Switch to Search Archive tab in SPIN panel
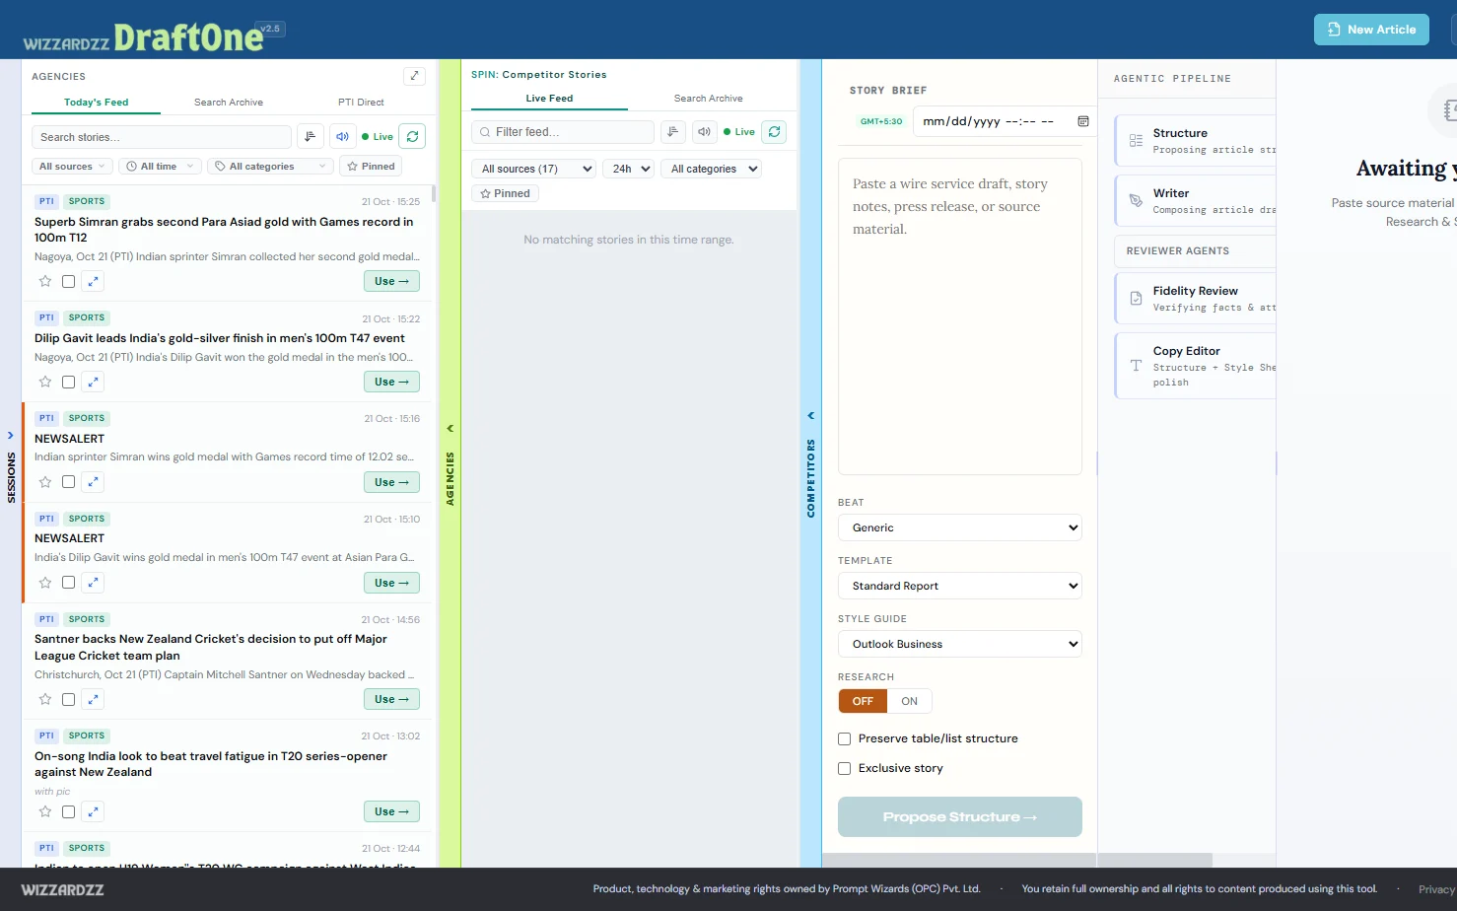The width and height of the screenshot is (1457, 911). [708, 99]
